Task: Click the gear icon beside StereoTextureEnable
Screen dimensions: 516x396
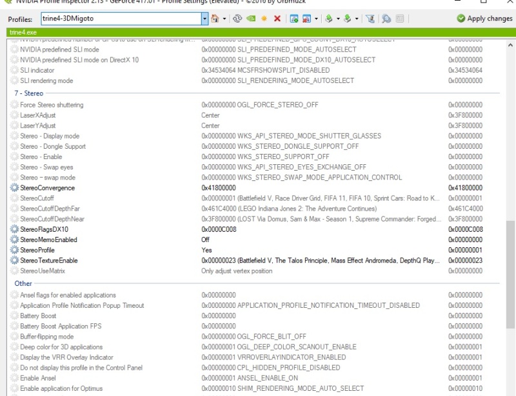Action: click(14, 260)
